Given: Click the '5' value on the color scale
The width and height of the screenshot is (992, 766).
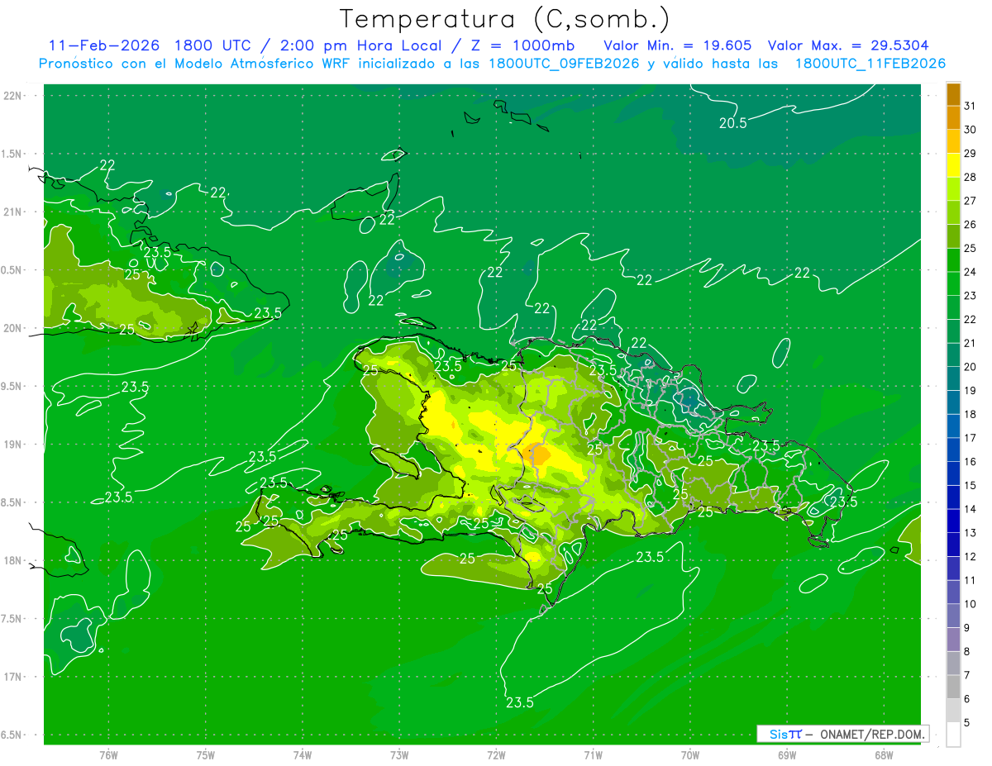Looking at the screenshot, I should (x=967, y=723).
